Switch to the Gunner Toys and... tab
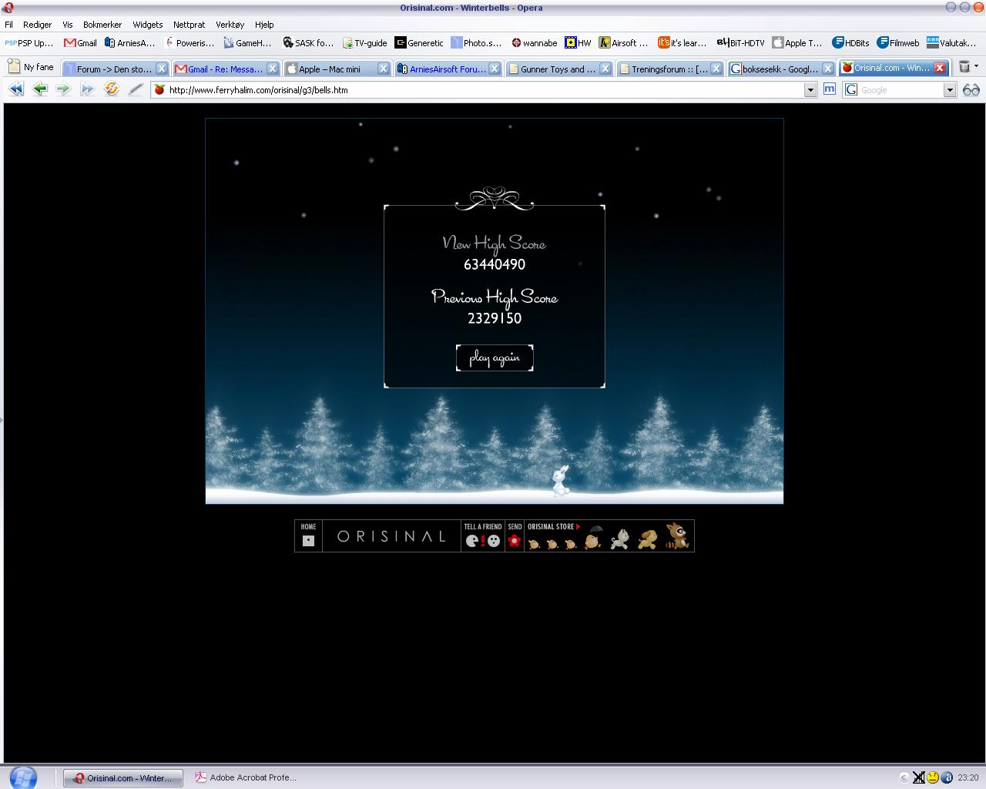This screenshot has width=986, height=789. click(x=558, y=69)
